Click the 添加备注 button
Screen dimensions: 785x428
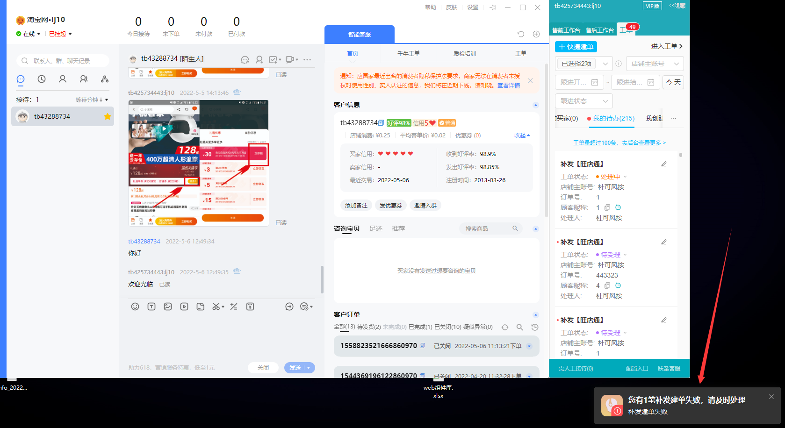[x=356, y=206]
